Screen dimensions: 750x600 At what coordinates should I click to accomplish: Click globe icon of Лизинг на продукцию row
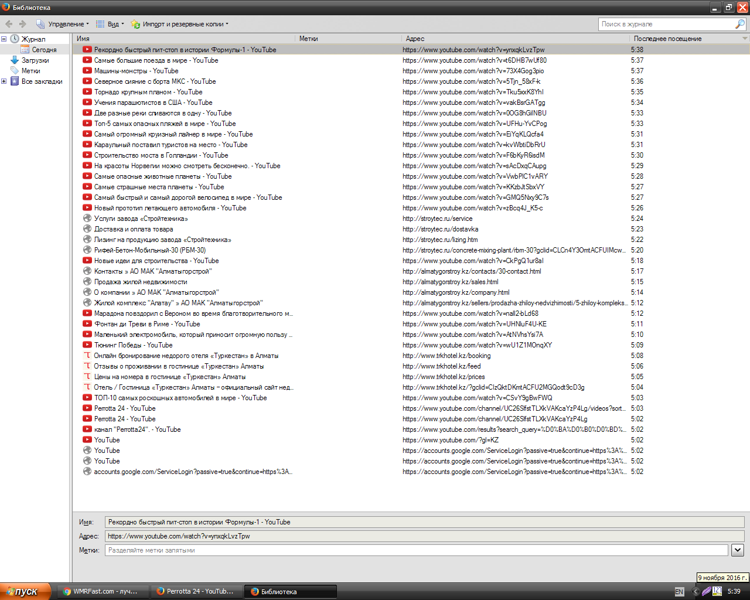tap(87, 240)
